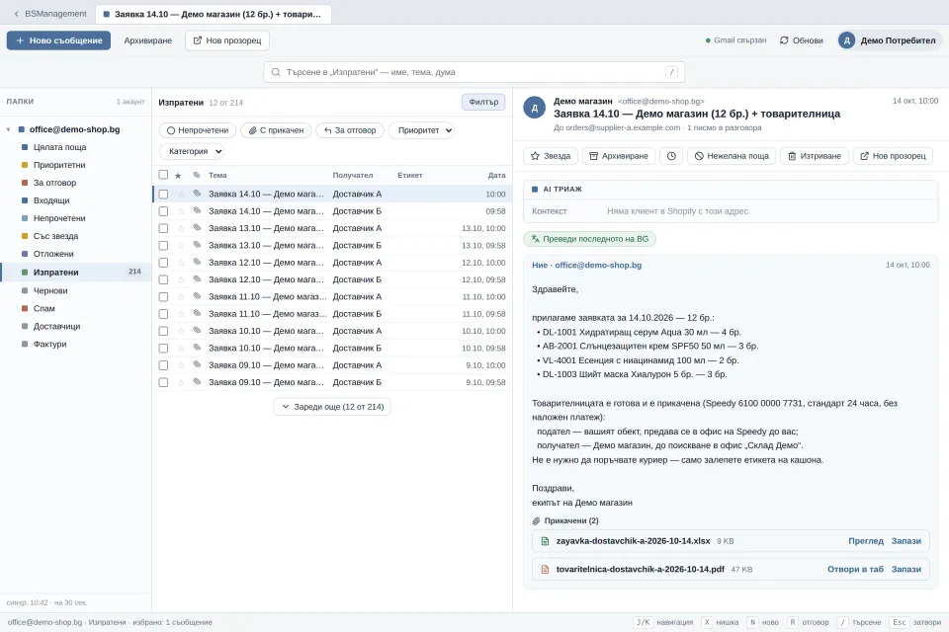Expand Зареди още (12 от 214)
Screen dimensions: 949x632
332,407
